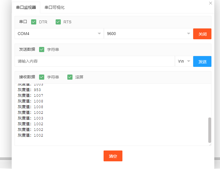Image resolution: width=220 pixels, height=169 pixels.
Task: Toggle the DTR checkbox
Action: click(x=34, y=22)
